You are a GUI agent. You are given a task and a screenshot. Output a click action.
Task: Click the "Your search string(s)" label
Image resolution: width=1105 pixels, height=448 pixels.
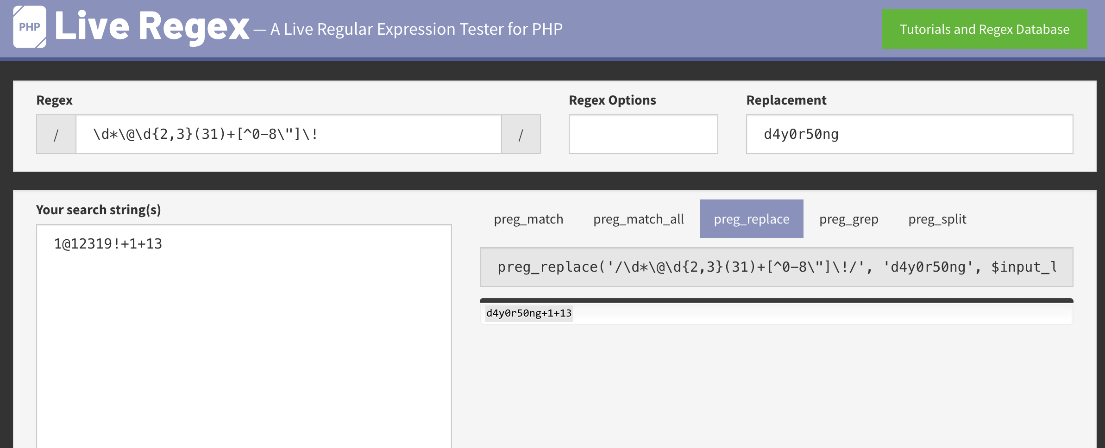point(98,210)
